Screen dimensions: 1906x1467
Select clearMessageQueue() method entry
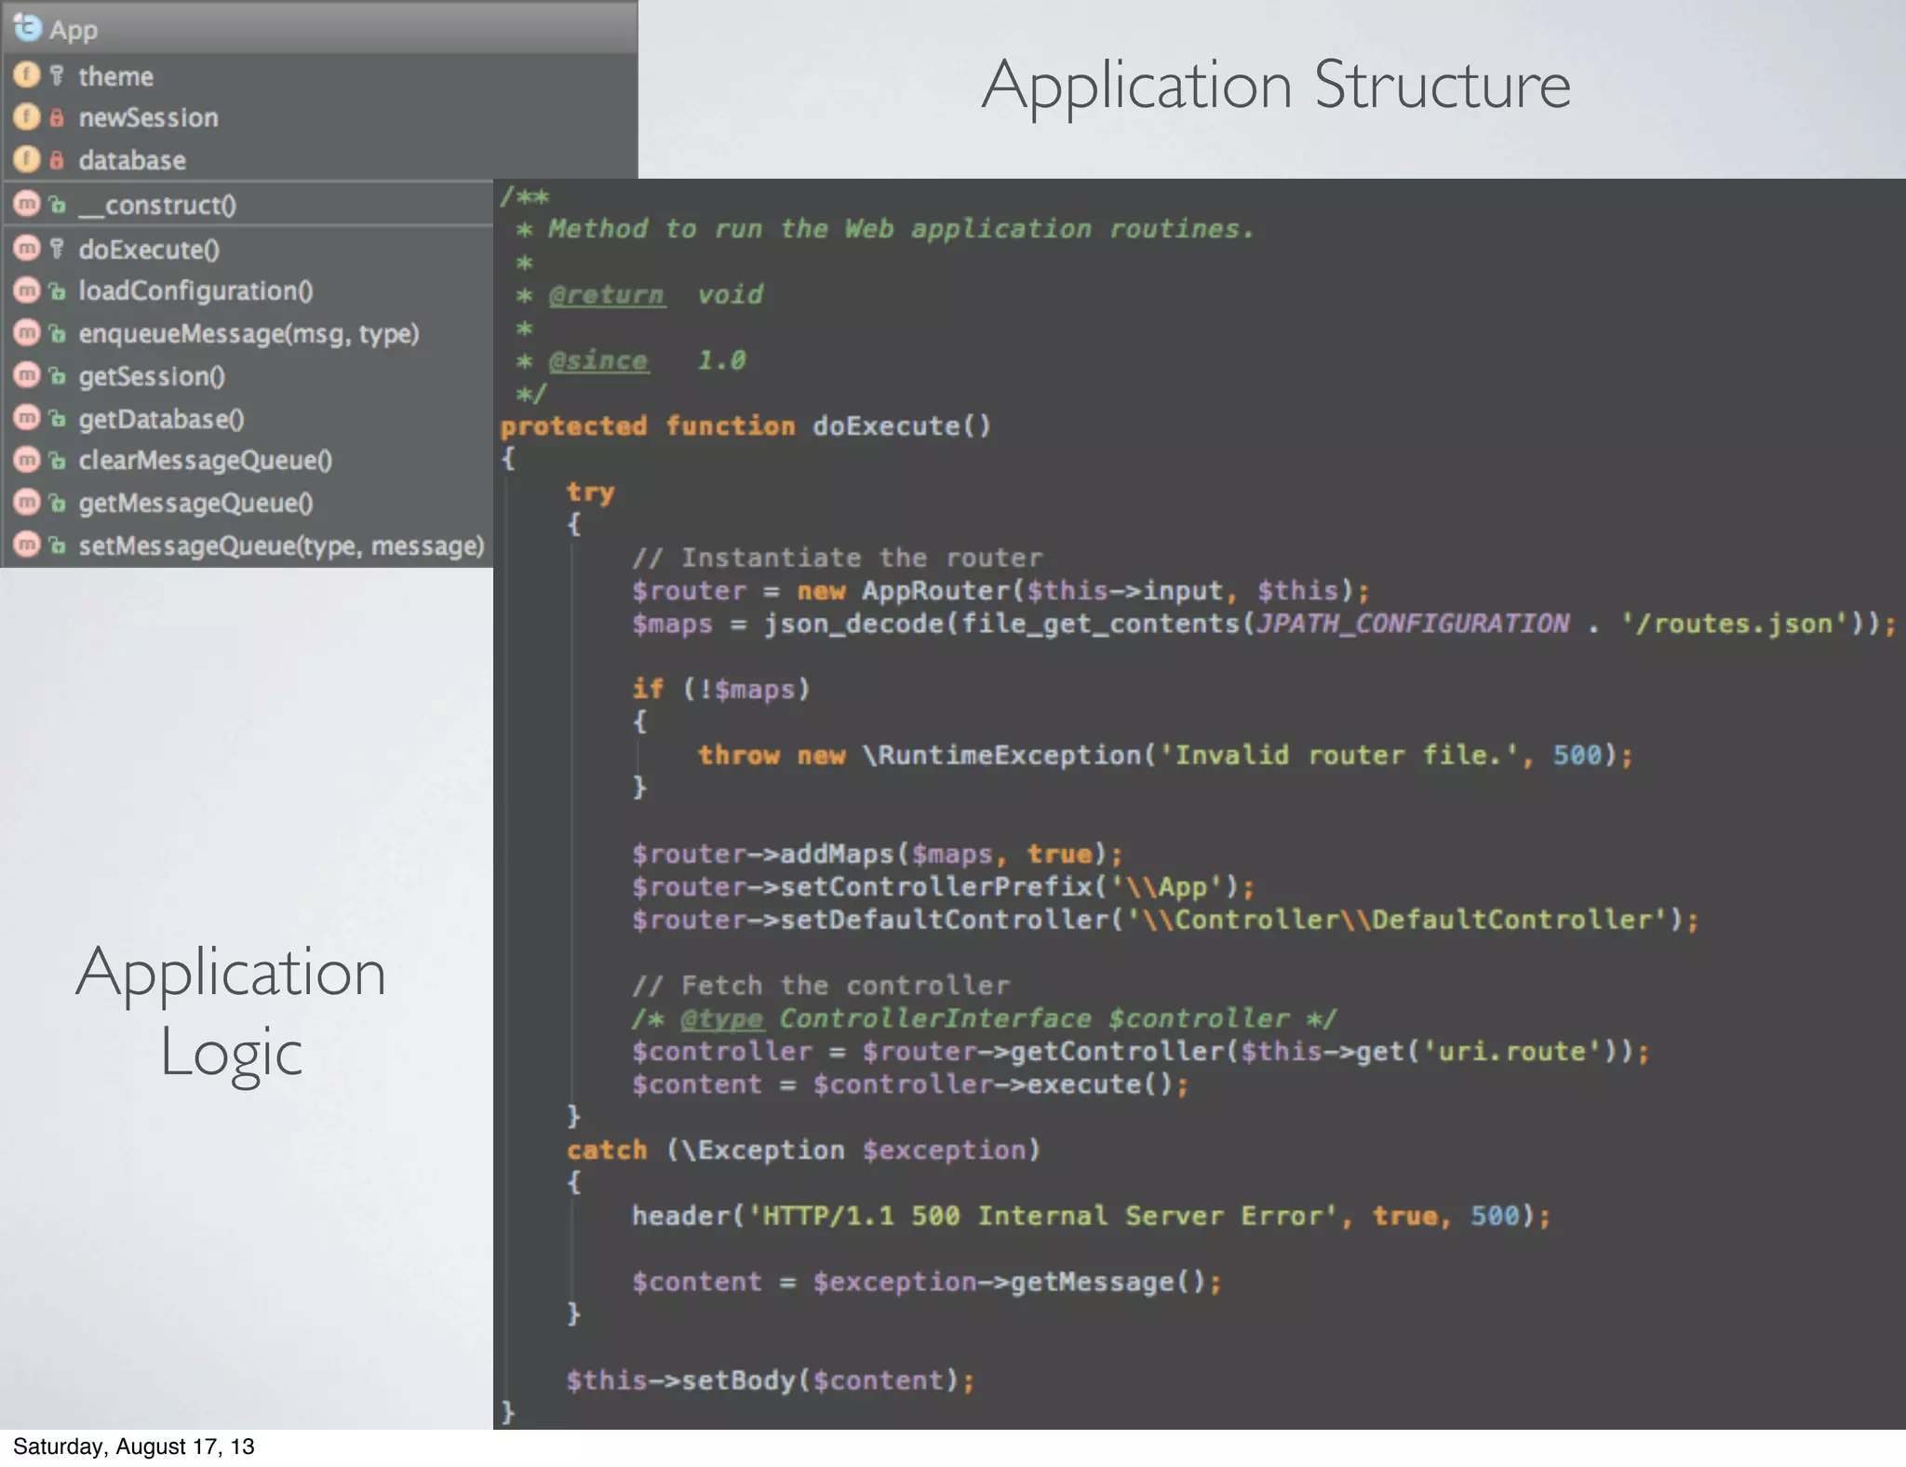click(x=248, y=461)
